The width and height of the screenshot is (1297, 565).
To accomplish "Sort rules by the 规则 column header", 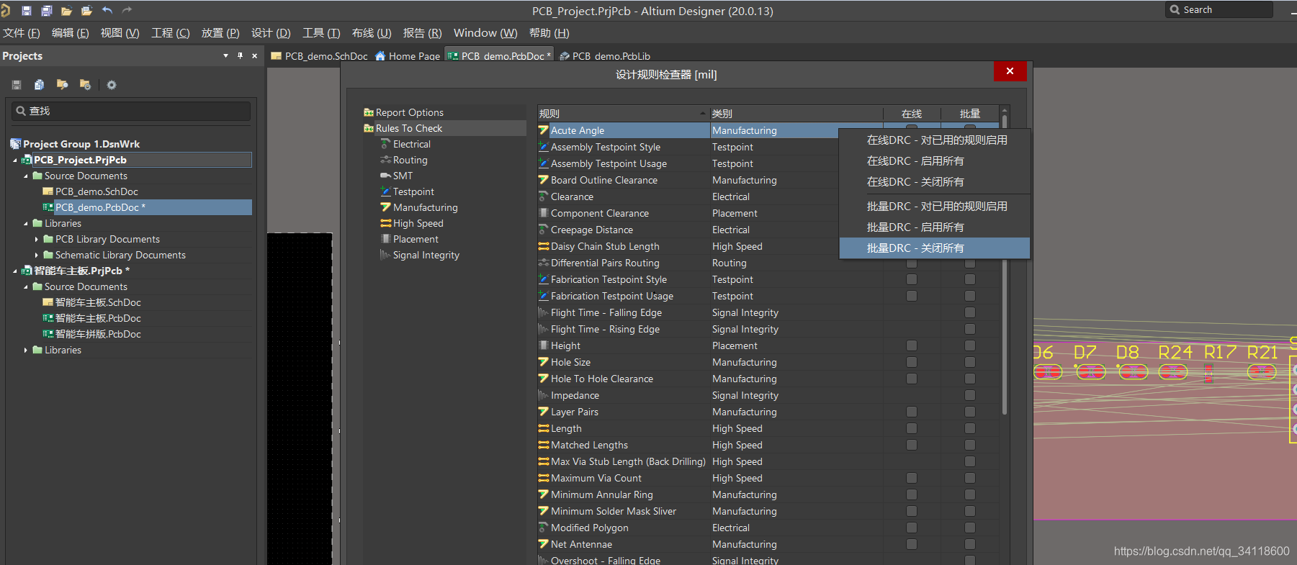I will [623, 114].
